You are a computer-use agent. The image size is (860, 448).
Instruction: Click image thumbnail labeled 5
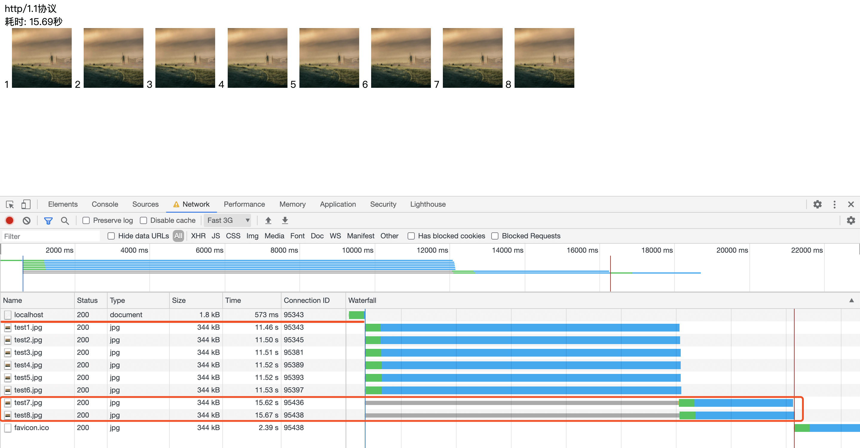pyautogui.click(x=329, y=58)
